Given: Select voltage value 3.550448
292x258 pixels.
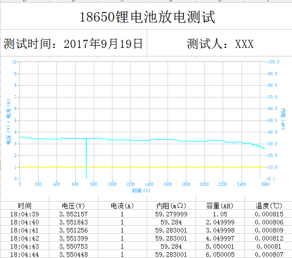Looking at the screenshot, I should tap(74, 254).
